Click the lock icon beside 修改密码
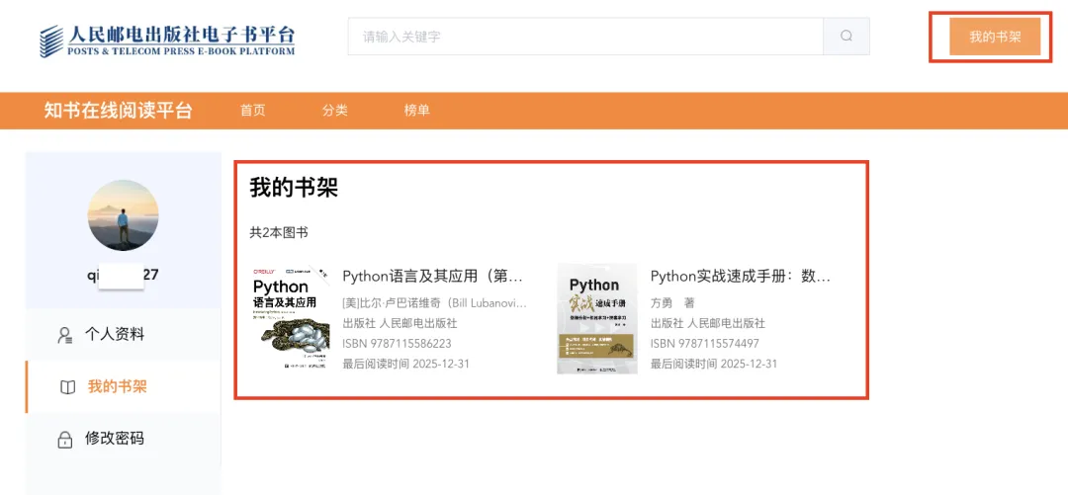Viewport: 1068px width, 495px height. click(x=64, y=439)
